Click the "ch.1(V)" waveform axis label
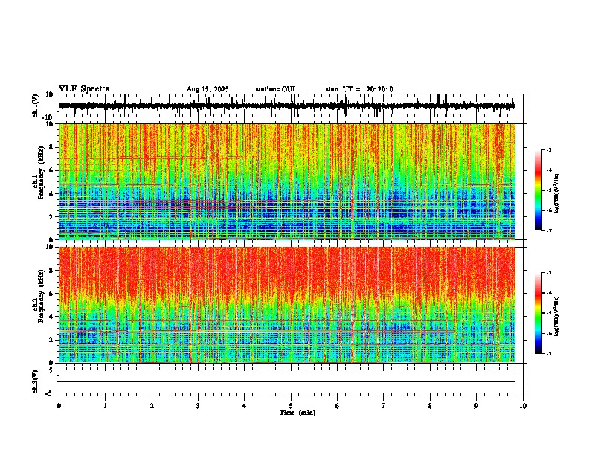This screenshot has height=455, width=589. tap(36, 106)
